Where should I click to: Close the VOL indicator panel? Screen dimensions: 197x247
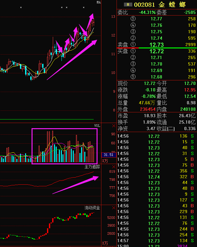114,126
